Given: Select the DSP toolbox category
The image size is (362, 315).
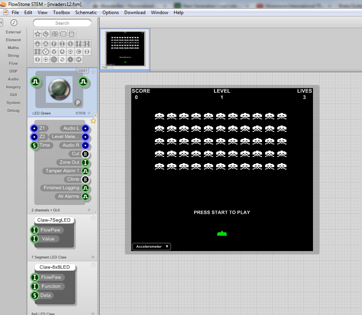Looking at the screenshot, I should (x=13, y=71).
